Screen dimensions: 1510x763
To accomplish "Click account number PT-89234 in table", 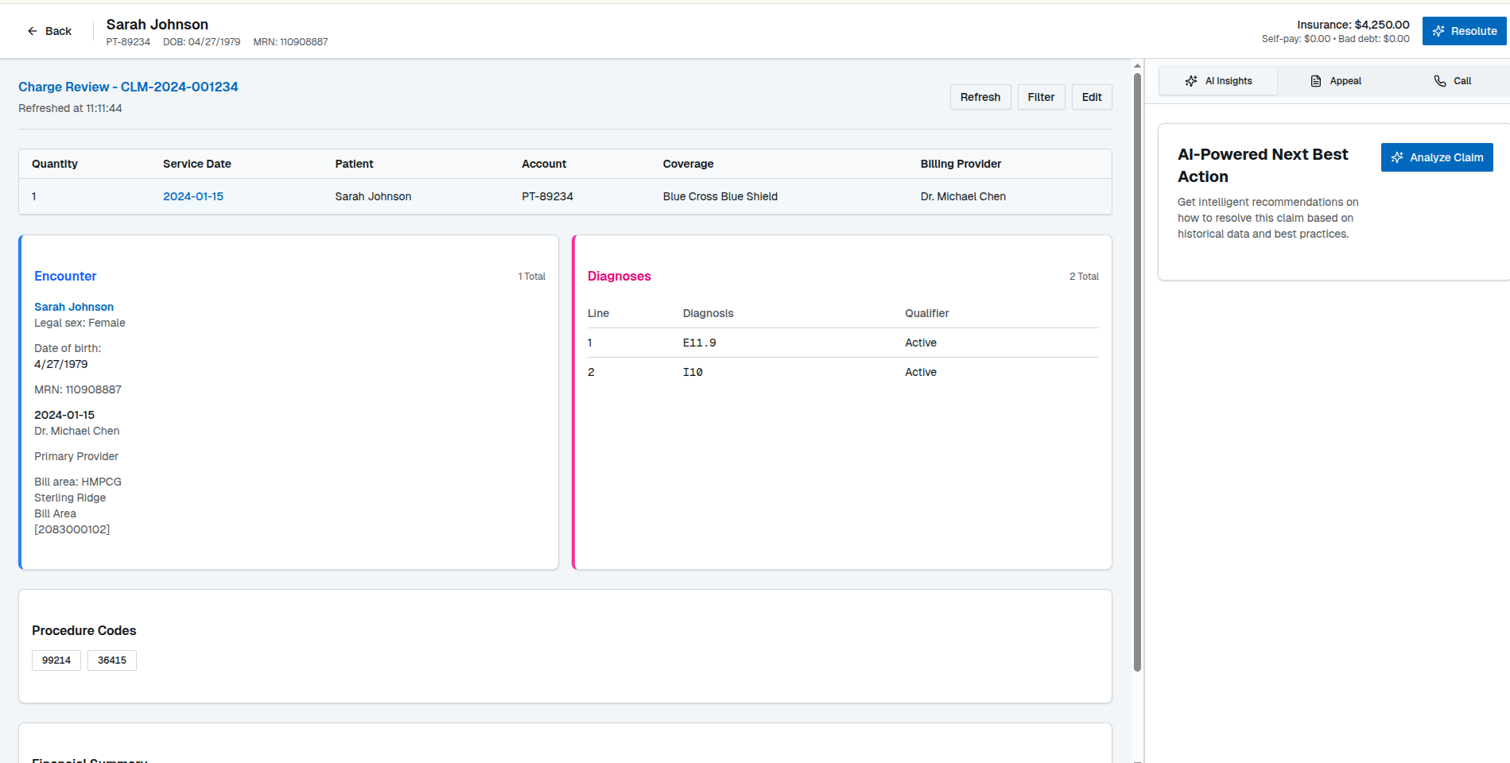I will coord(547,196).
